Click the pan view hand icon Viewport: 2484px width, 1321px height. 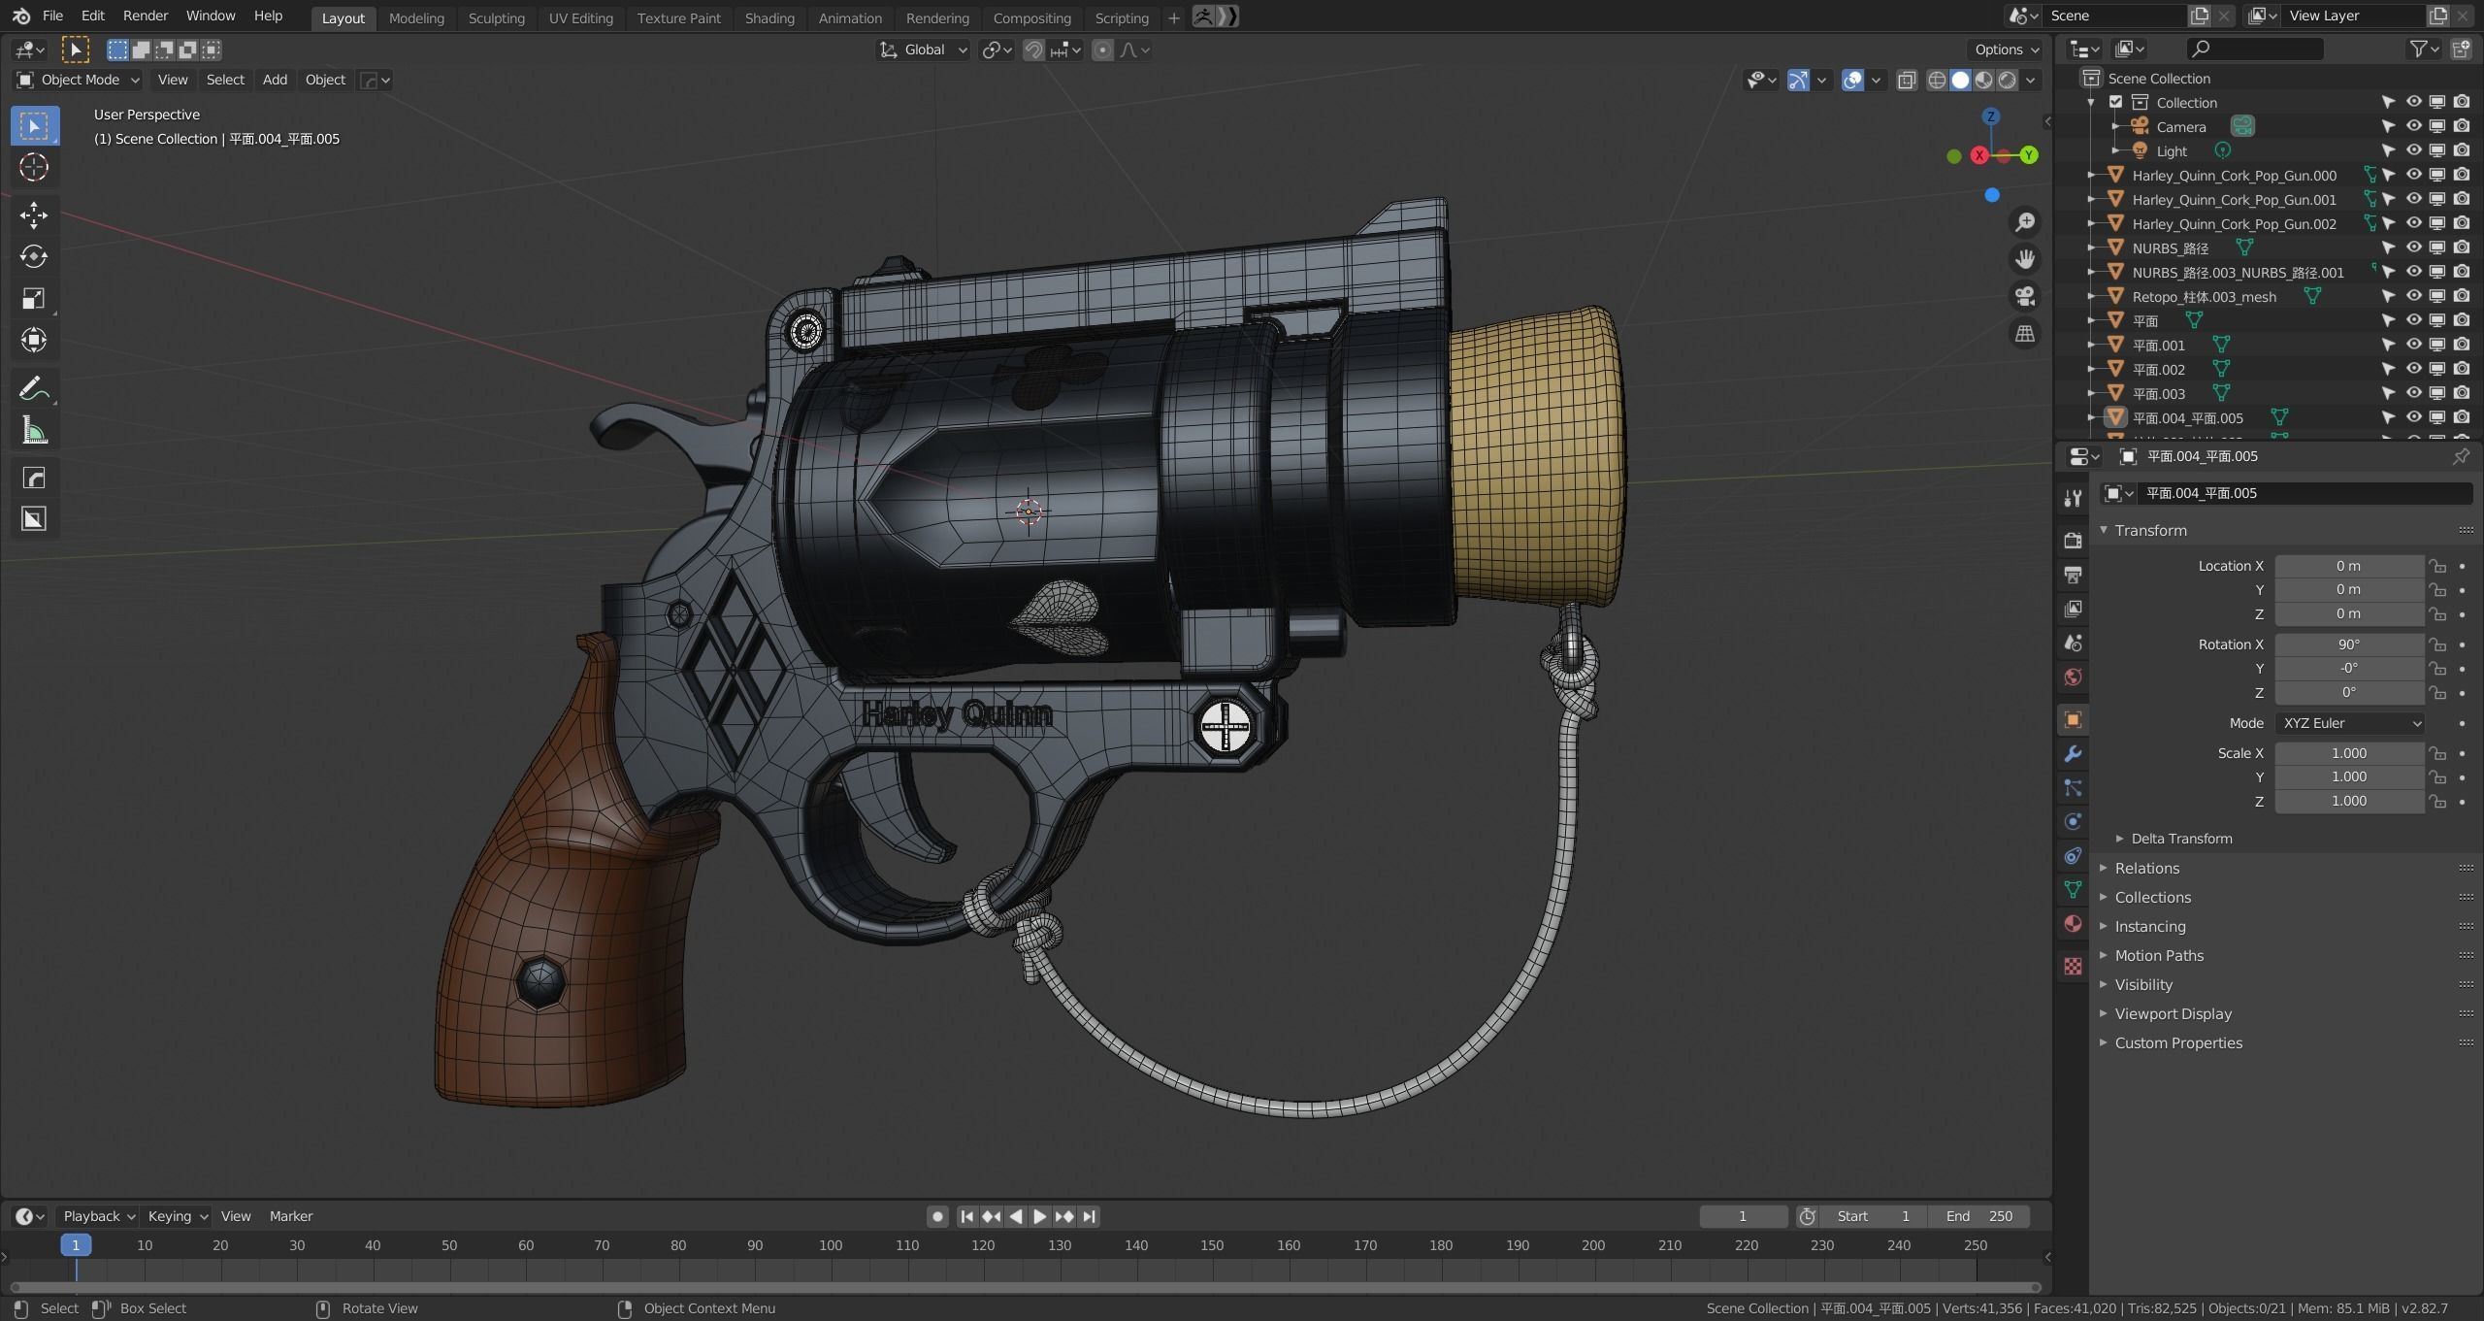(x=2025, y=259)
